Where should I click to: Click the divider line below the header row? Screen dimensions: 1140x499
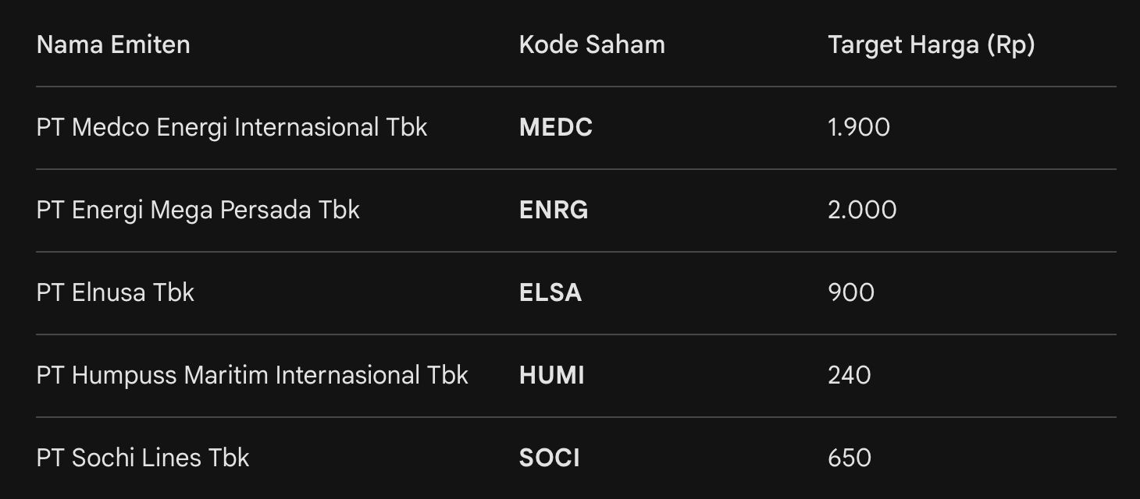(576, 87)
